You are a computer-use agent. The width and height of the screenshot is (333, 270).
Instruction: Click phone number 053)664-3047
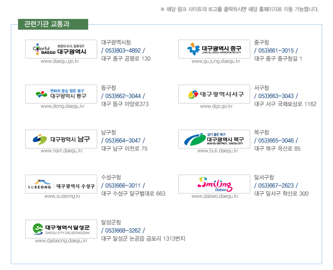coord(123,140)
